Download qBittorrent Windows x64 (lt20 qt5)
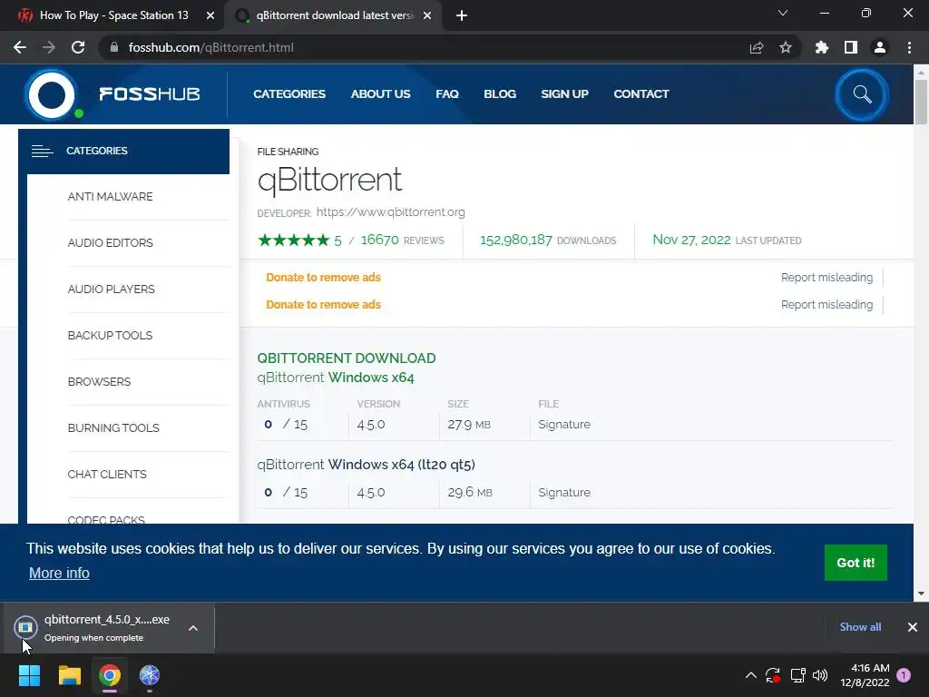 click(367, 465)
